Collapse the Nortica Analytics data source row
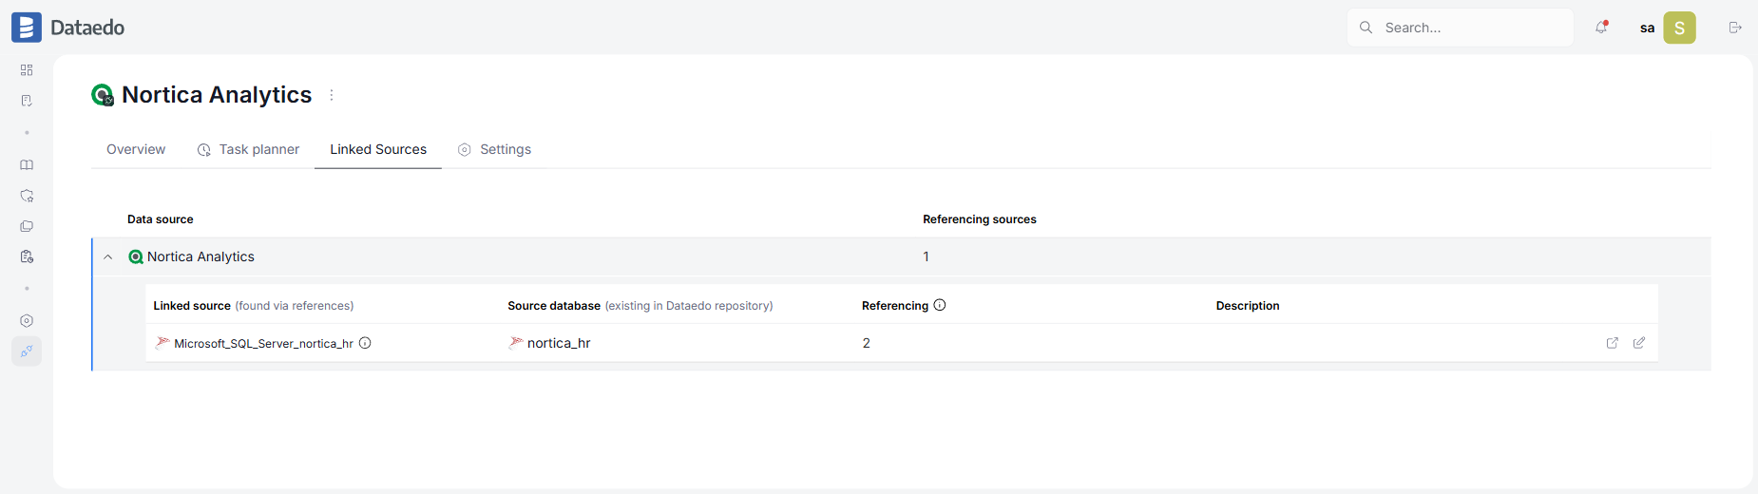This screenshot has width=1758, height=494. 108,256
